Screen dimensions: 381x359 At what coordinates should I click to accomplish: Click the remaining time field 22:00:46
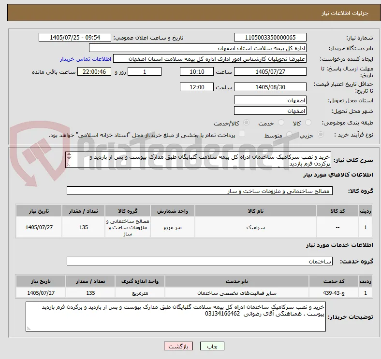pos(94,71)
